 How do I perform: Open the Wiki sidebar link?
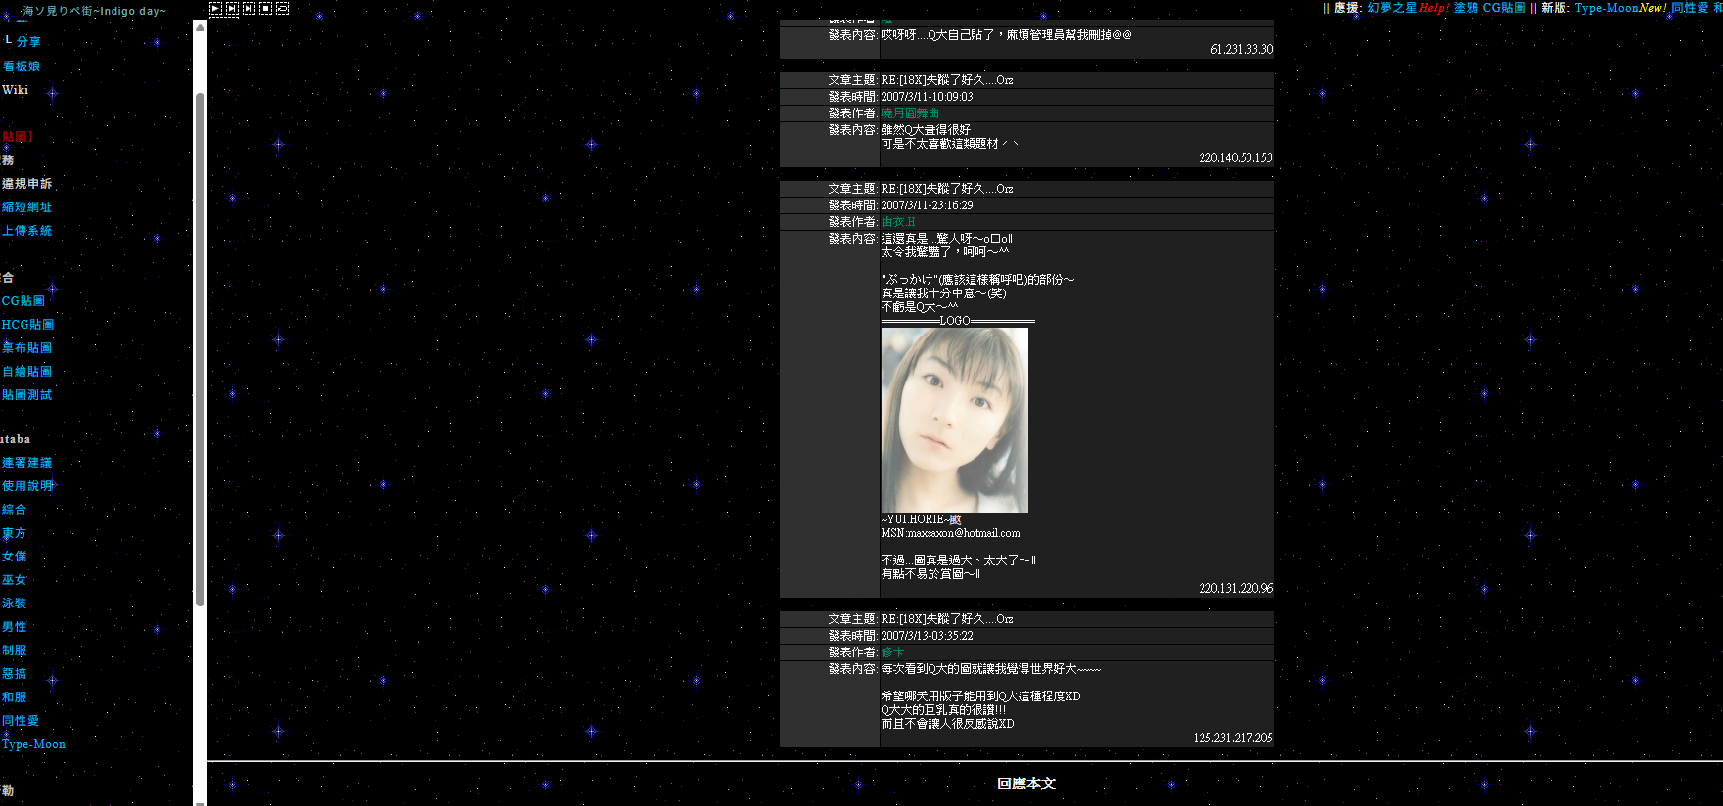(15, 90)
